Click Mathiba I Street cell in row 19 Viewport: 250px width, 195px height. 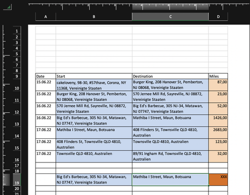(x=170, y=179)
